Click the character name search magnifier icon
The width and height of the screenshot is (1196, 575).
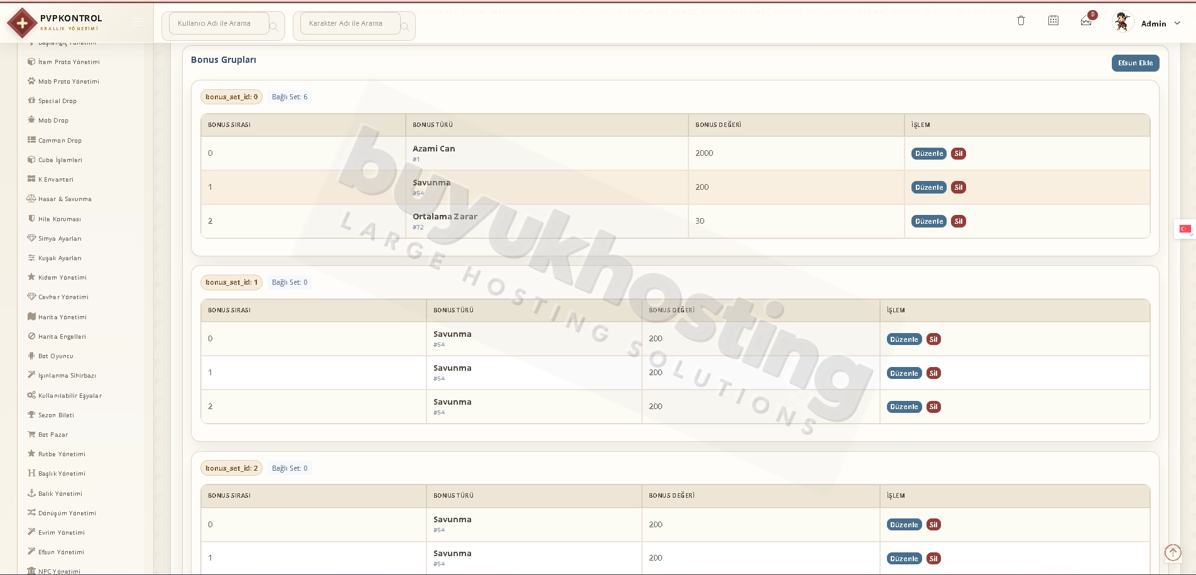click(405, 26)
